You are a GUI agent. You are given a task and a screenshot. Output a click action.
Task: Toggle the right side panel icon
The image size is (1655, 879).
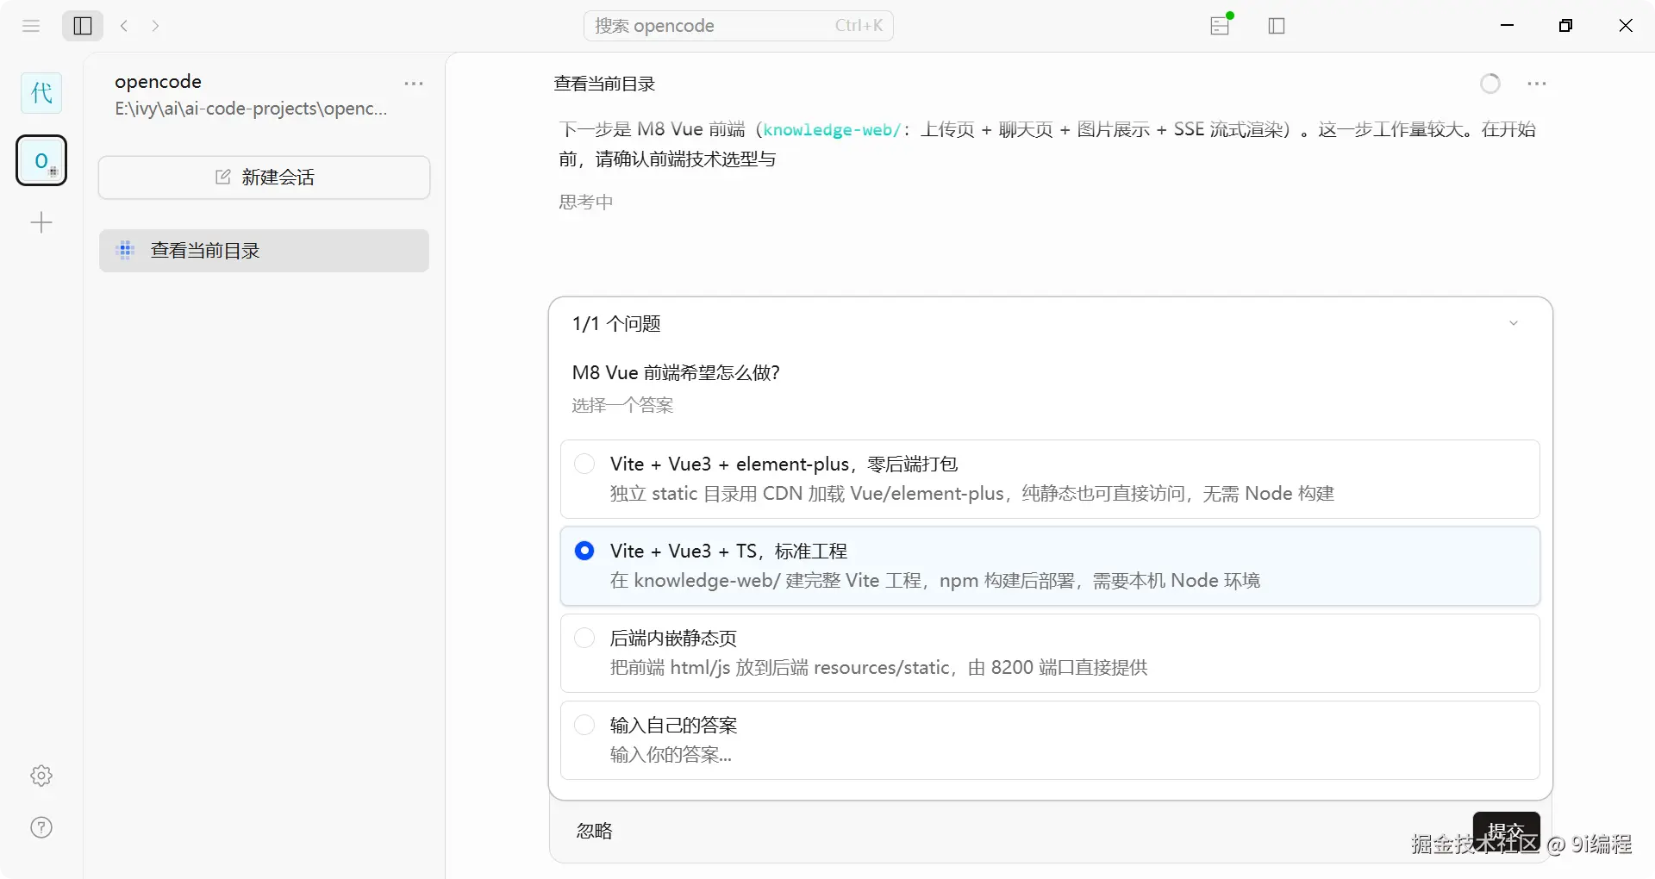(1277, 26)
